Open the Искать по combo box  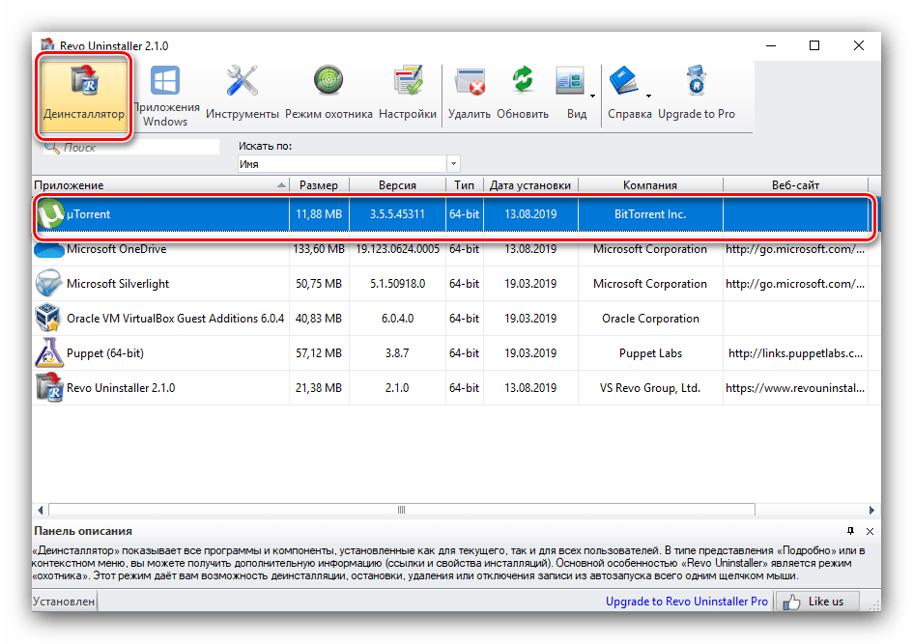click(349, 164)
